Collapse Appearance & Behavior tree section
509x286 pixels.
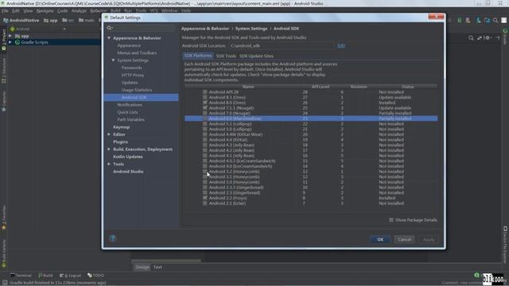pos(109,38)
